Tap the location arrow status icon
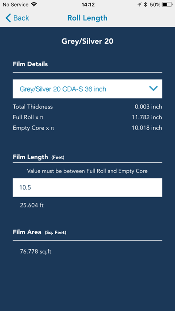The height and width of the screenshot is (311, 175). pyautogui.click(x=140, y=4)
